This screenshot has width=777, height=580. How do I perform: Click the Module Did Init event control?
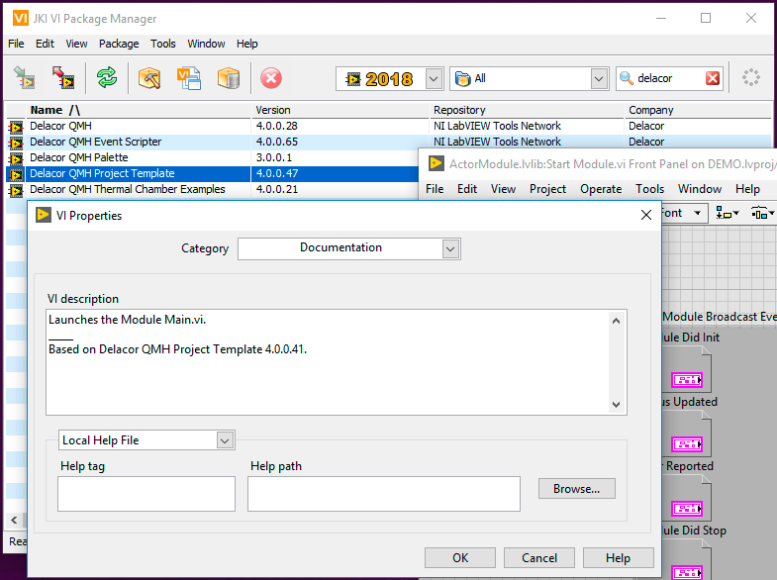pos(687,380)
